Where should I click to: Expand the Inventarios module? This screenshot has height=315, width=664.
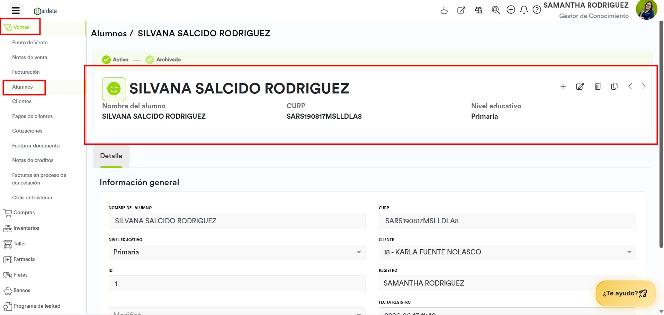(x=21, y=228)
